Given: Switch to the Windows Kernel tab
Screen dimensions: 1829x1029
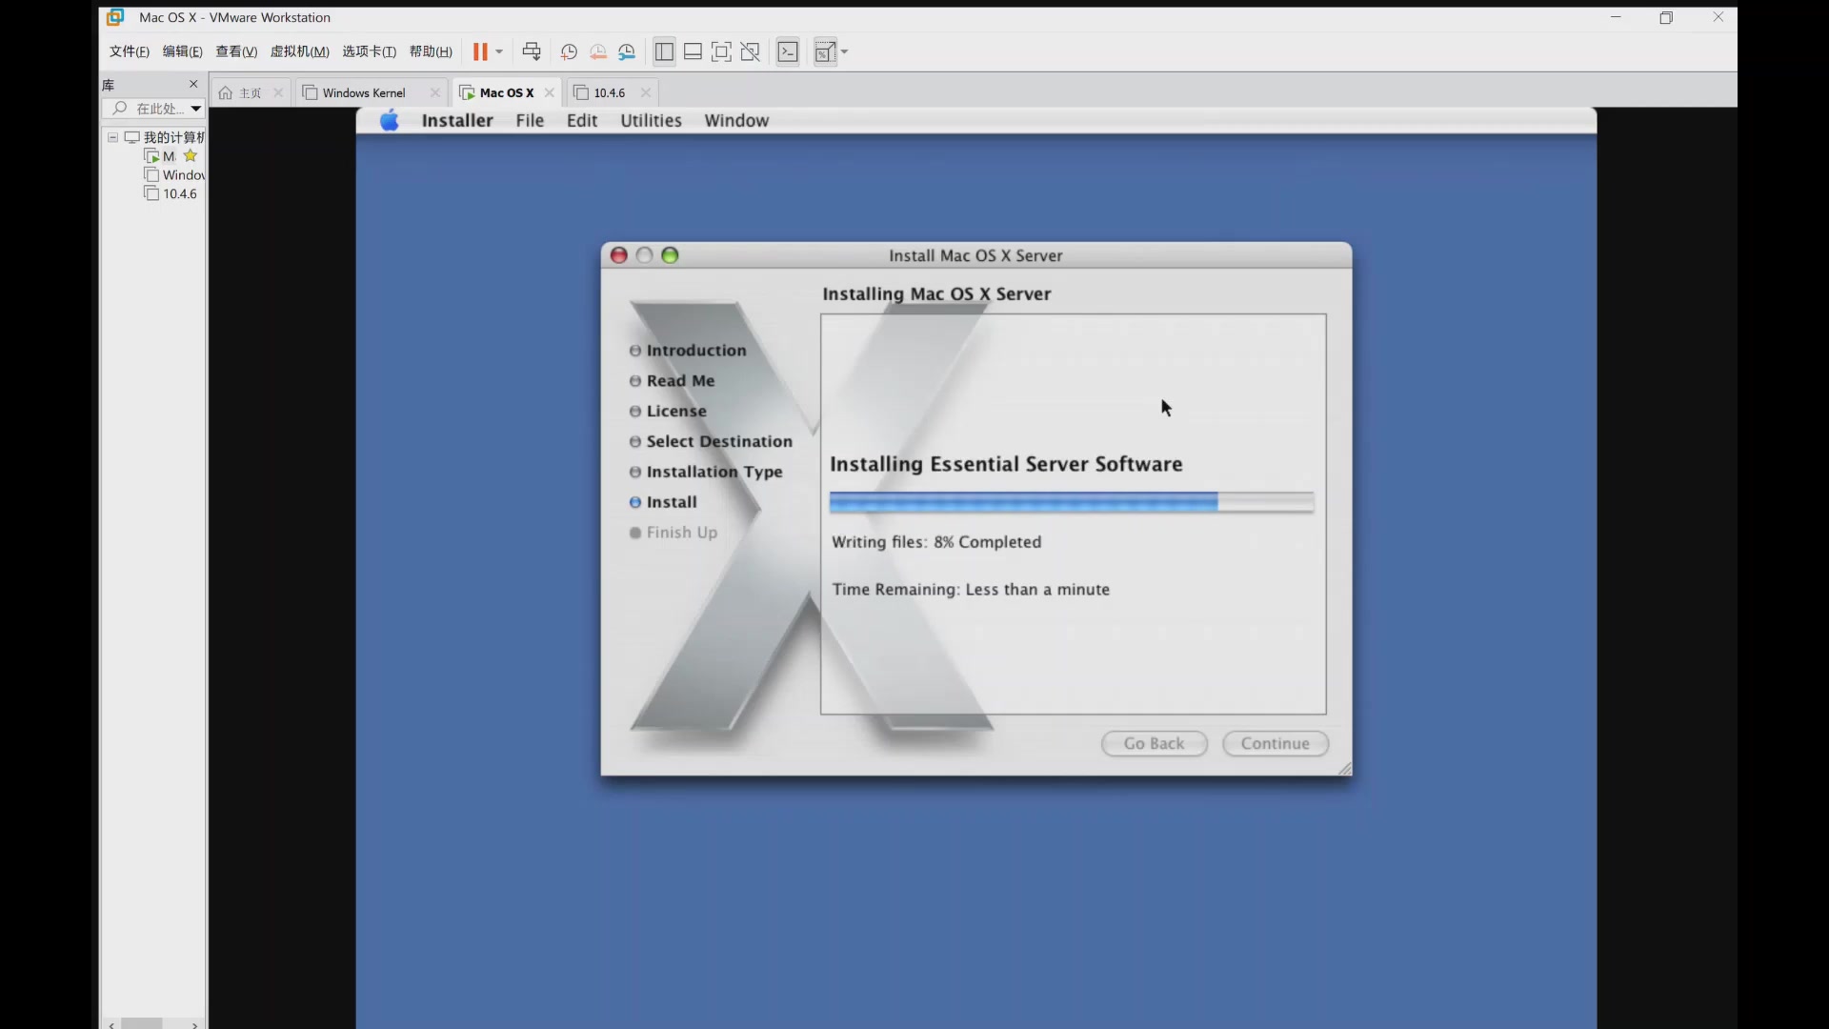Looking at the screenshot, I should point(364,92).
